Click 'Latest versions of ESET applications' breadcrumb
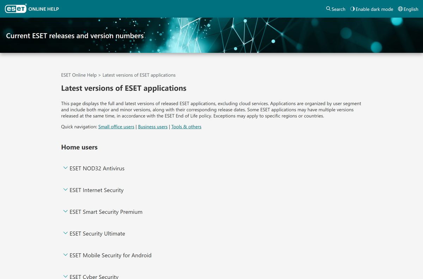 pyautogui.click(x=139, y=75)
